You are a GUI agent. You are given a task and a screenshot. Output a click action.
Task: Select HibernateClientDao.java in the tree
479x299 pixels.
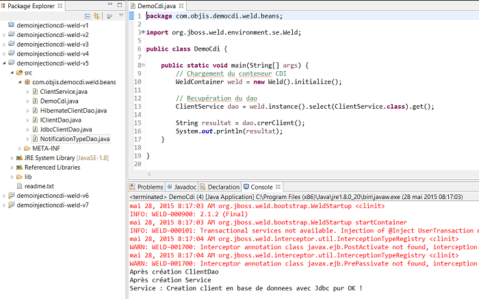(x=73, y=110)
